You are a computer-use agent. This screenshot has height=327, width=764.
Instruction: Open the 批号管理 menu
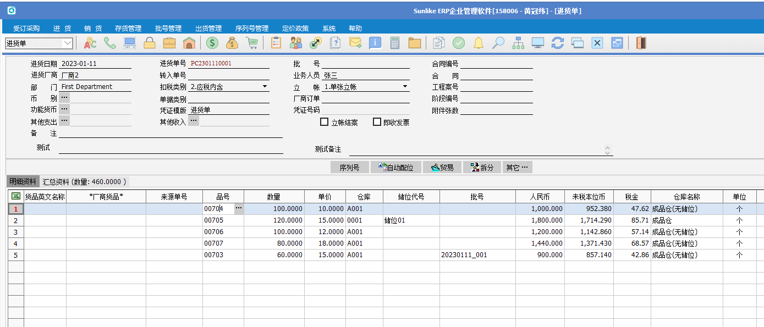[168, 29]
